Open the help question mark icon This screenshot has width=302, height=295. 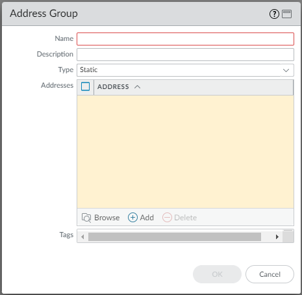click(x=274, y=14)
